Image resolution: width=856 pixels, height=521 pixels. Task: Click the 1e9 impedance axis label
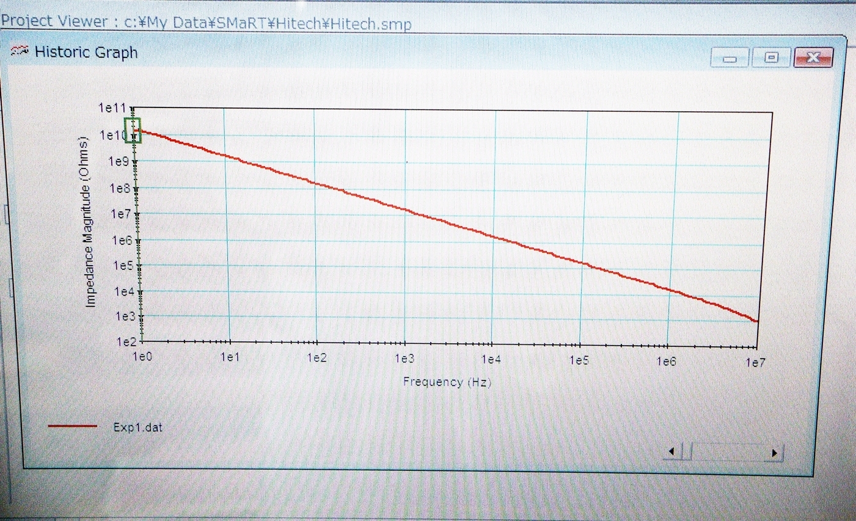coord(119,161)
